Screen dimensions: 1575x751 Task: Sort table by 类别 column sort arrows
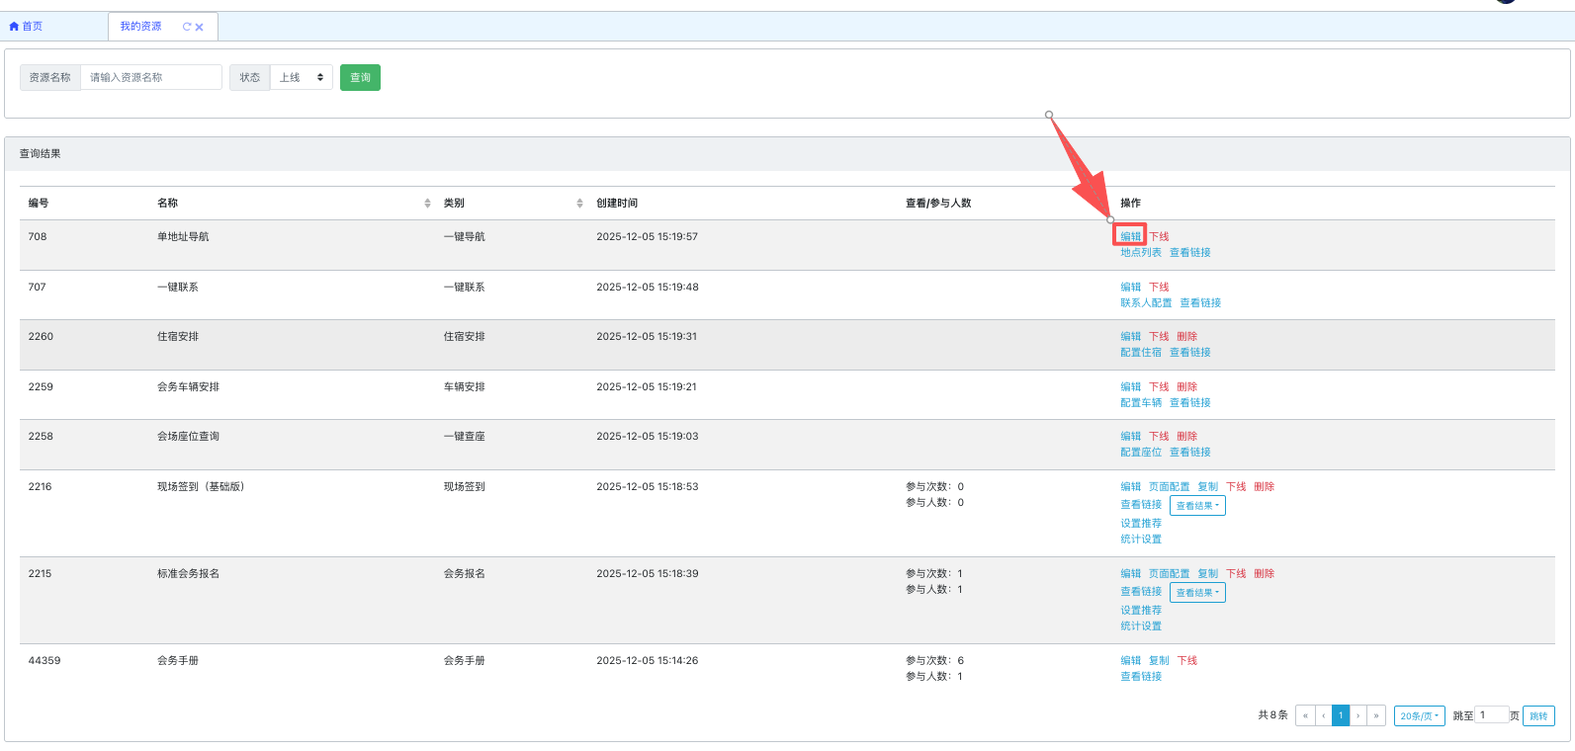[x=579, y=204]
